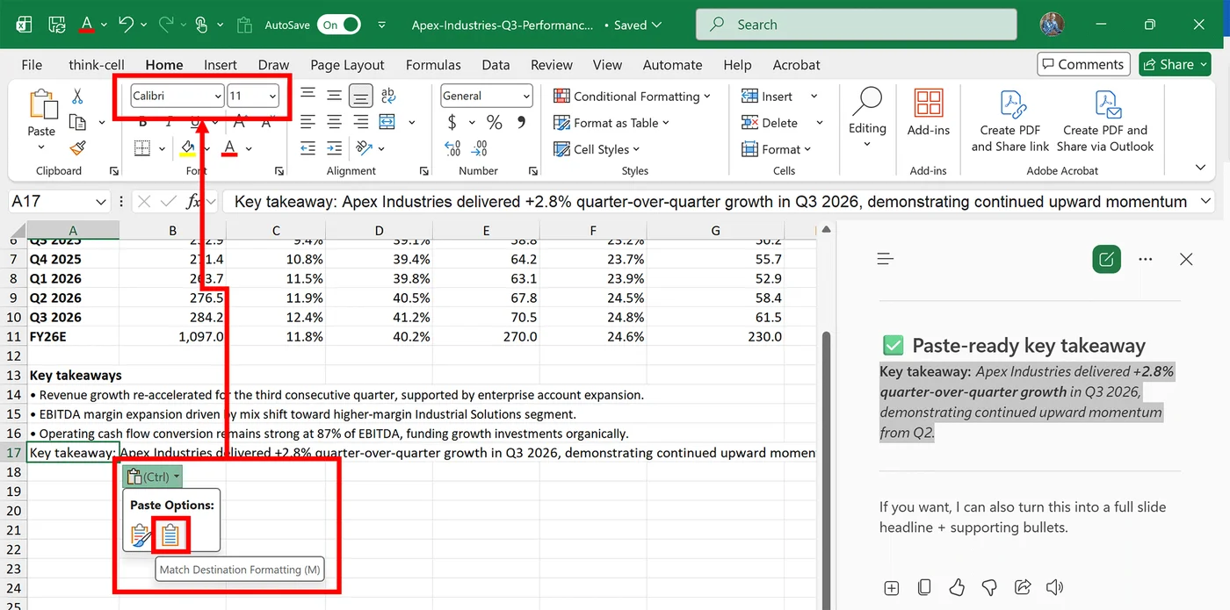The image size is (1230, 610).
Task: Switch to the Page Layout tab
Action: pos(347,64)
